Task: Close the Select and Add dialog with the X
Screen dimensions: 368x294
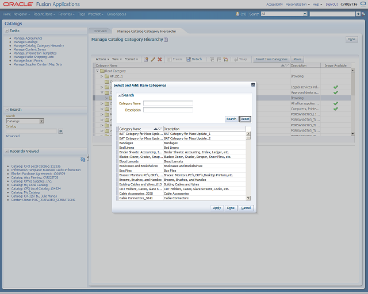Action: 253,85
